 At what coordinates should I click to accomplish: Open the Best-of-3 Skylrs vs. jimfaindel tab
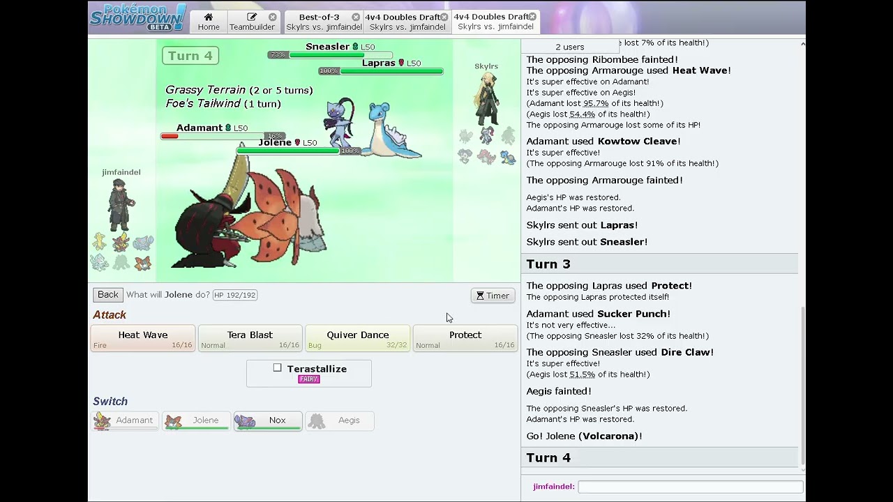click(x=323, y=21)
